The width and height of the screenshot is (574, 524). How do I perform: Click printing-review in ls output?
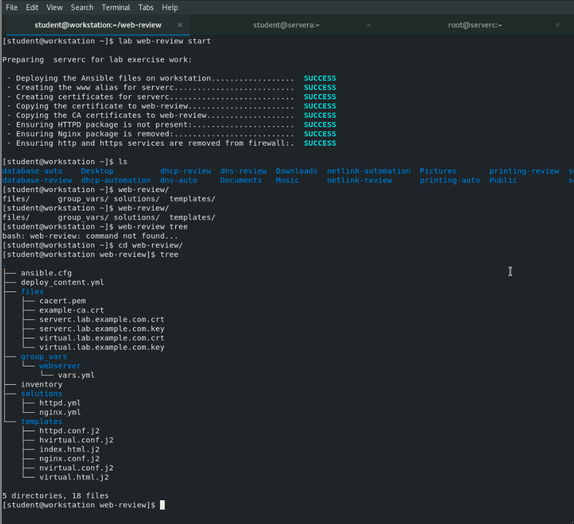[524, 171]
